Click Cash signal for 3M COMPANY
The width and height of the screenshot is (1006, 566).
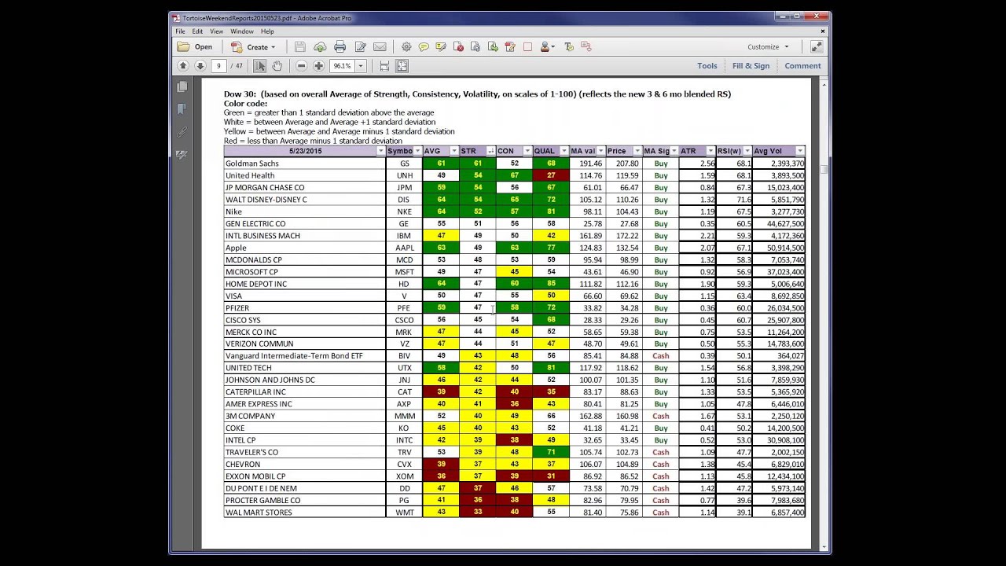(x=660, y=417)
